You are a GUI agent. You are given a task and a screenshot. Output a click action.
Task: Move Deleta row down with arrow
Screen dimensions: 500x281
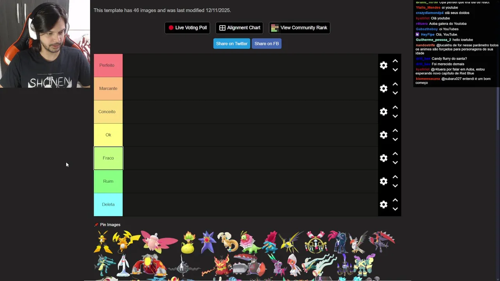[x=395, y=209]
